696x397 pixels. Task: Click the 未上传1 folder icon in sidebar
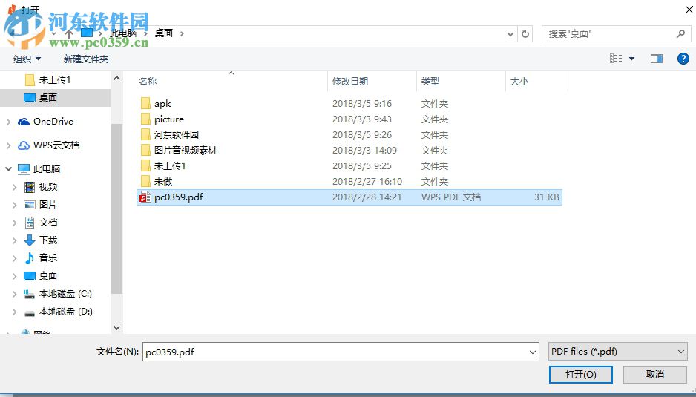(30, 80)
